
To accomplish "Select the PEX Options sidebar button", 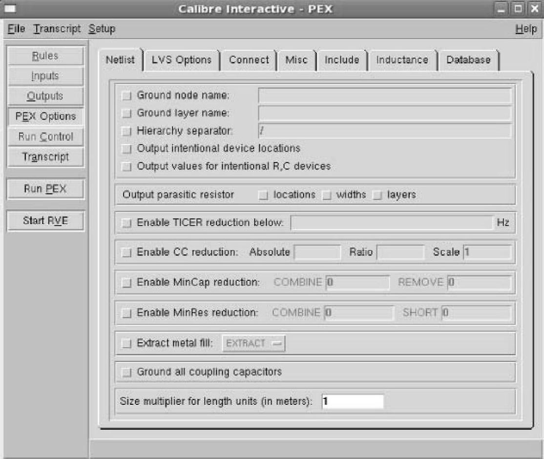I will pyautogui.click(x=45, y=116).
